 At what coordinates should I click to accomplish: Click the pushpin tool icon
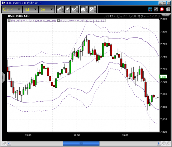pyautogui.click(x=67, y=9)
